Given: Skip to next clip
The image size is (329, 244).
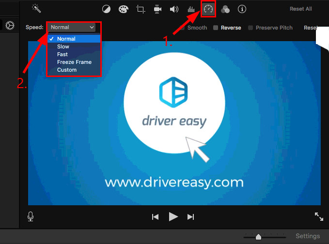Looking at the screenshot, I should click(x=190, y=217).
